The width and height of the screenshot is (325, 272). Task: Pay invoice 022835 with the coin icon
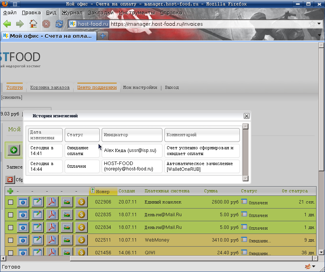pyautogui.click(x=82, y=215)
